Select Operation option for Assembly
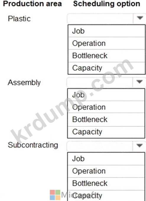Screen dimensions: 146x201 (106, 107)
